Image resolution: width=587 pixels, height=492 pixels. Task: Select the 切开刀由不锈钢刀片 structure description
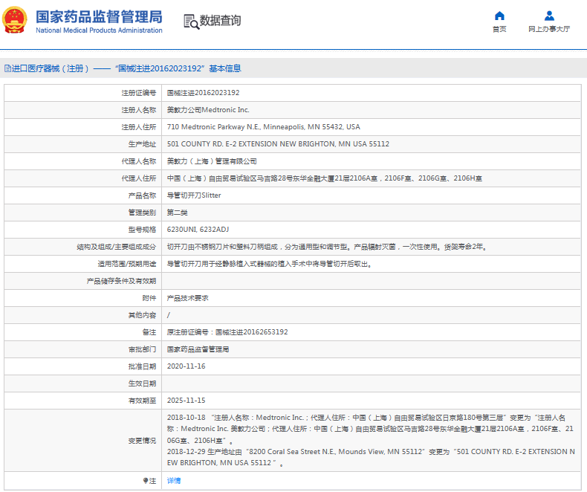(327, 247)
